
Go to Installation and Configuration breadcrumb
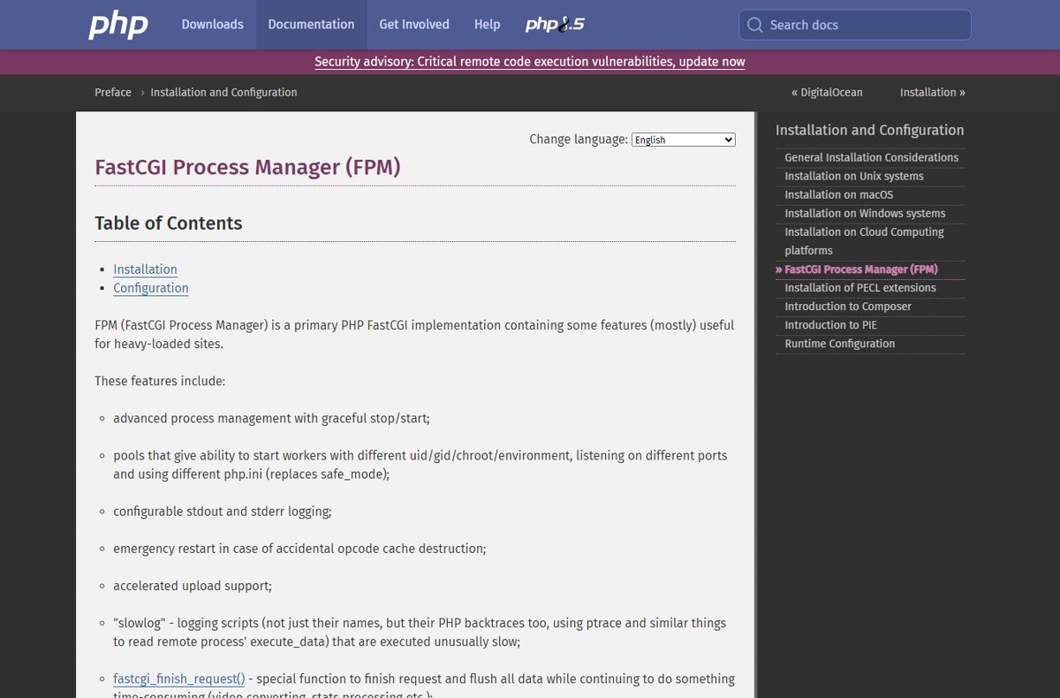click(223, 92)
